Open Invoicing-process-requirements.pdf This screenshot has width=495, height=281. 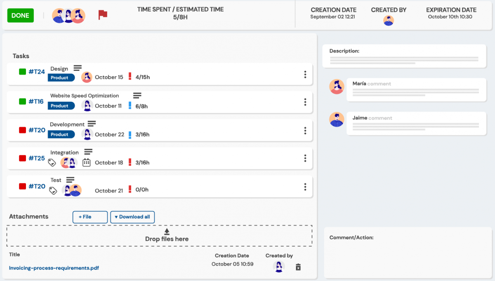click(x=54, y=268)
